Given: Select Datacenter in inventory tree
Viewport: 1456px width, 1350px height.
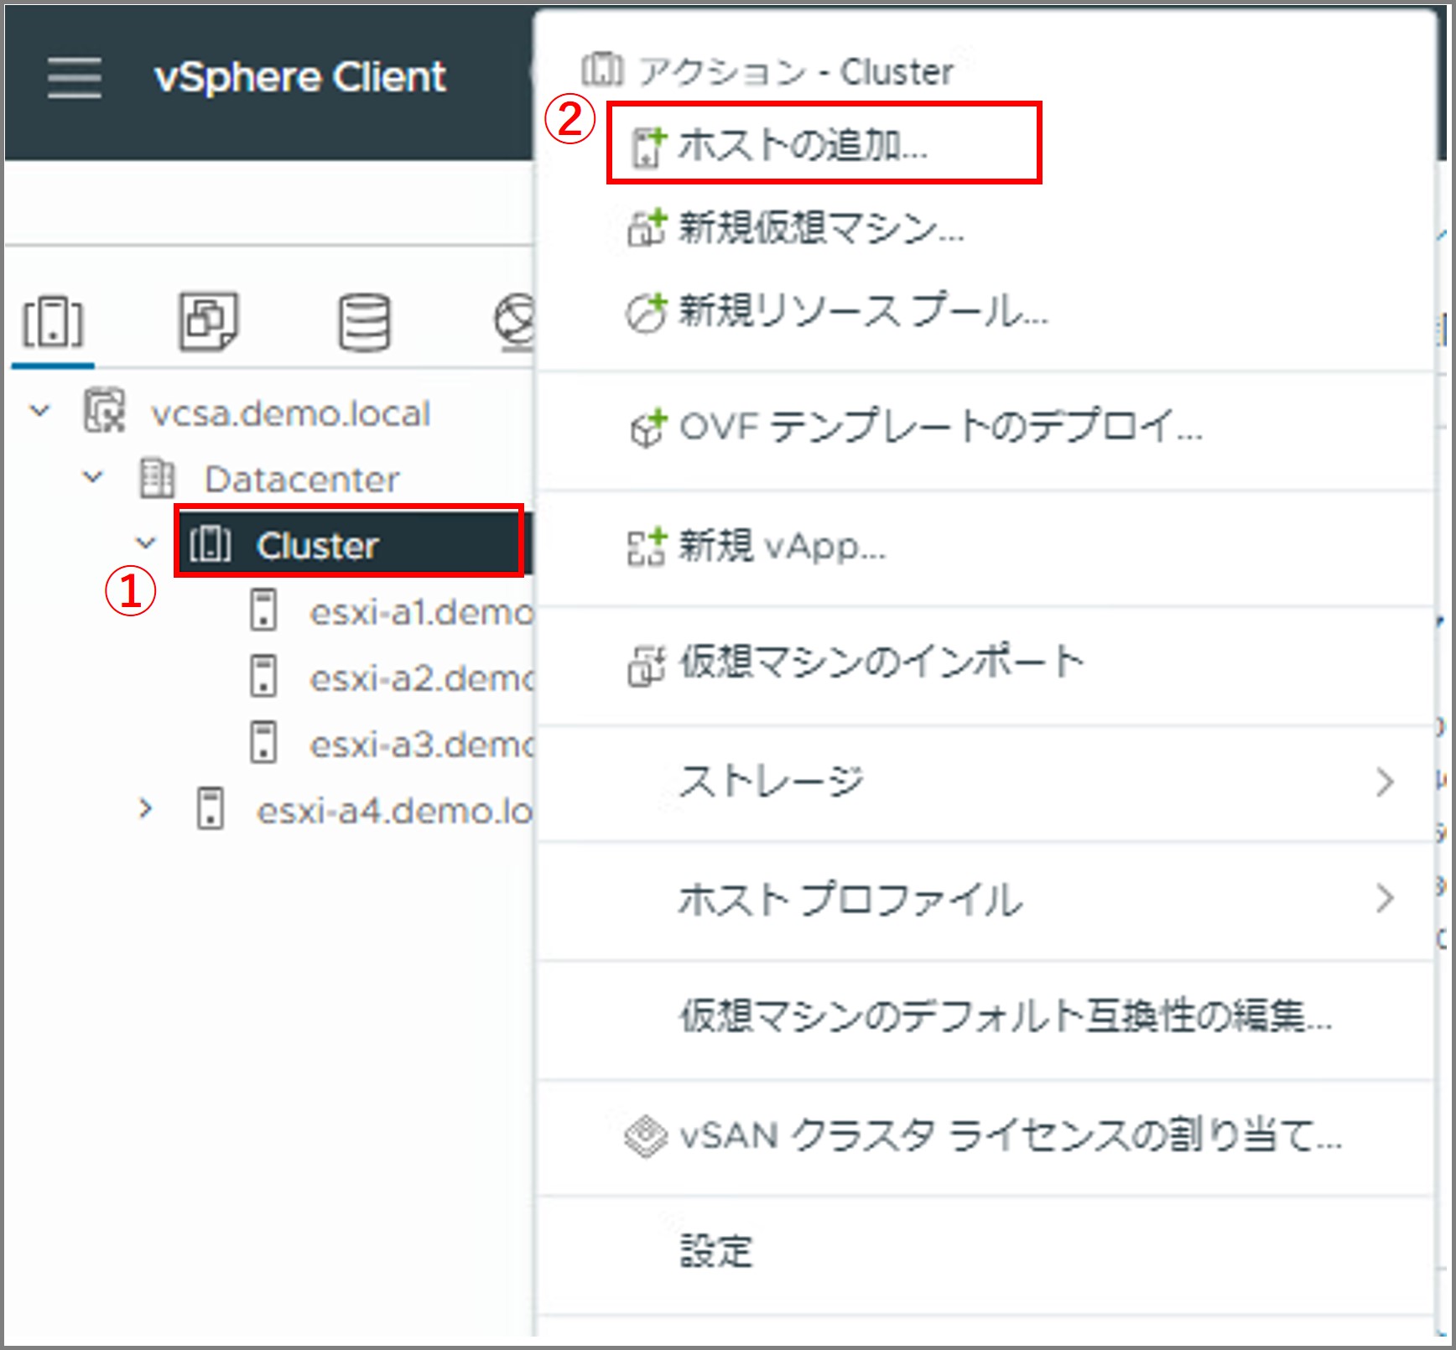Looking at the screenshot, I should (302, 480).
